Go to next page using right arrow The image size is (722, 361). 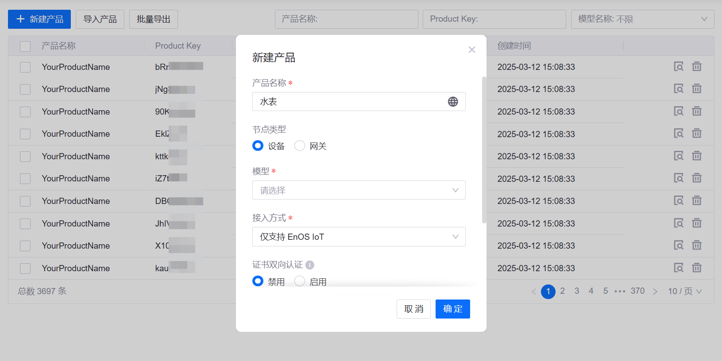tap(655, 292)
